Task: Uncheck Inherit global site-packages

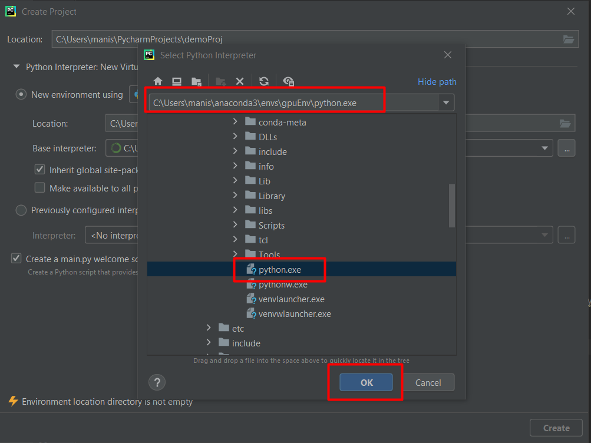Action: pyautogui.click(x=39, y=169)
